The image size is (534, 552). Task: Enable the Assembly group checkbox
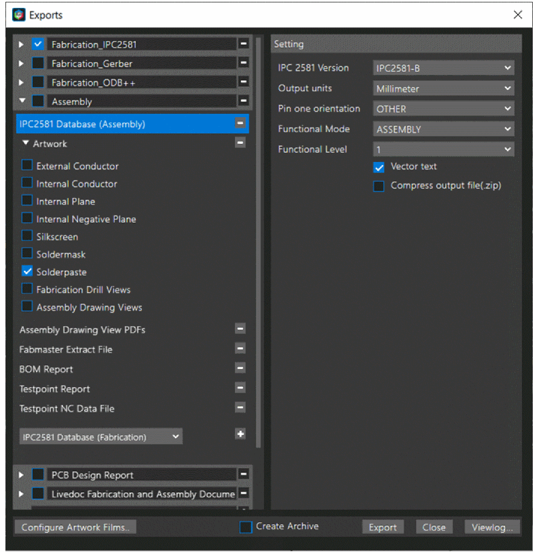coord(37,101)
